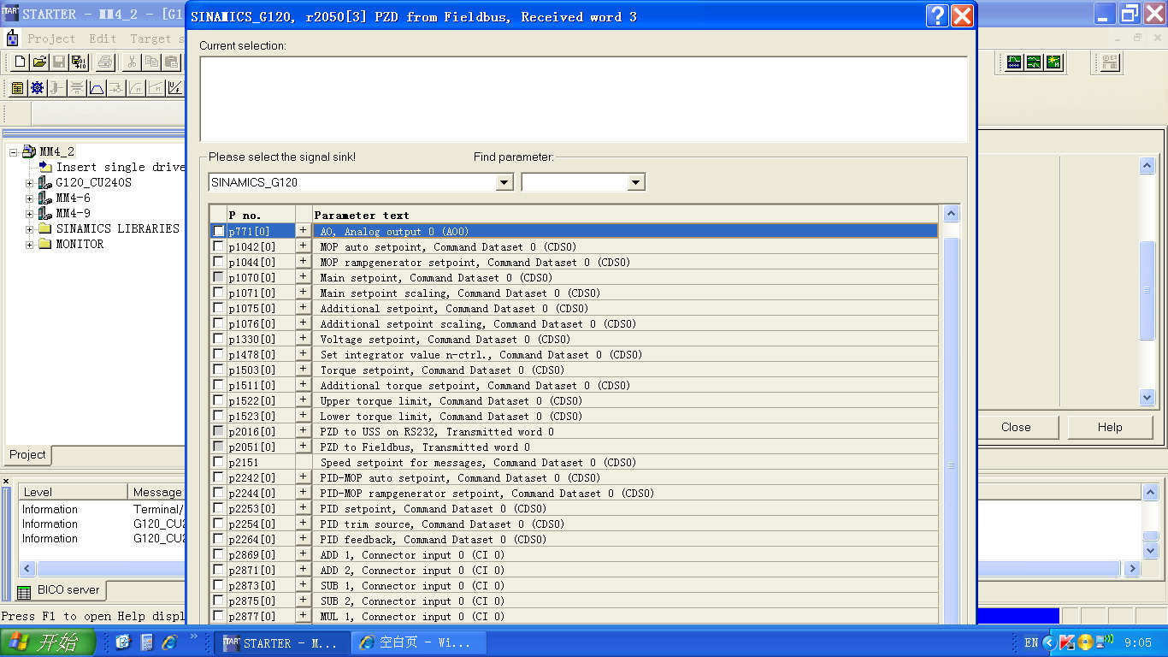
Task: Open the SINAMICS_G120 signal sink dropdown
Action: pyautogui.click(x=504, y=182)
